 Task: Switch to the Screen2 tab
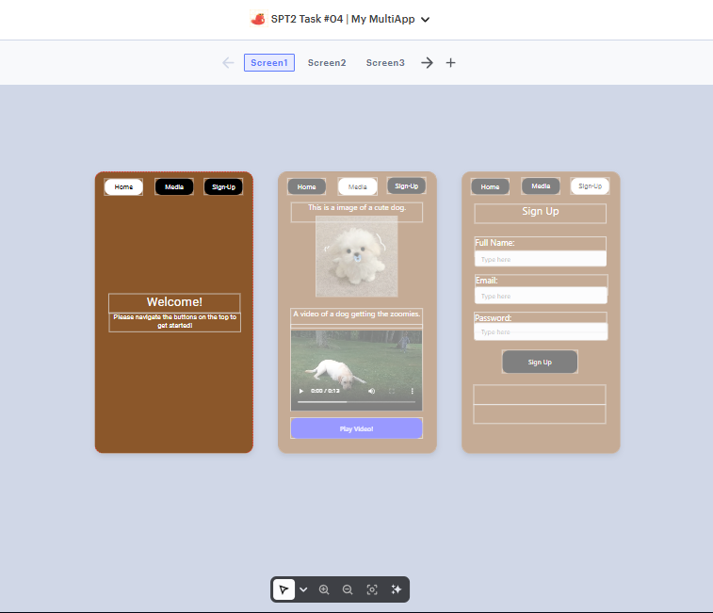pyautogui.click(x=327, y=63)
